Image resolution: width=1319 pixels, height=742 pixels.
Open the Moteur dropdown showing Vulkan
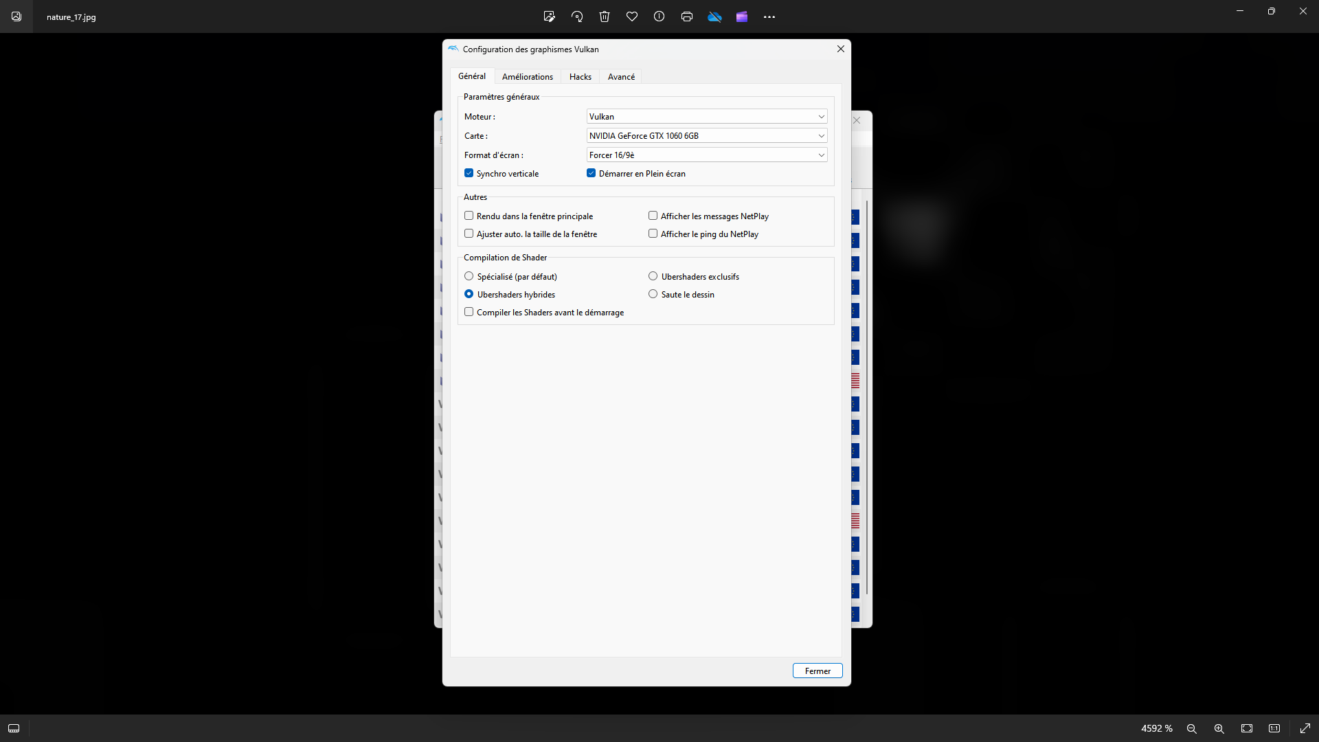(x=707, y=116)
